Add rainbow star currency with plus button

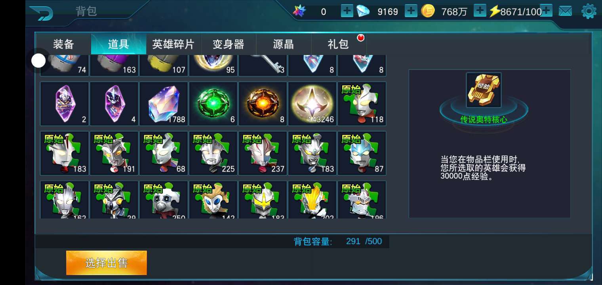tap(347, 11)
